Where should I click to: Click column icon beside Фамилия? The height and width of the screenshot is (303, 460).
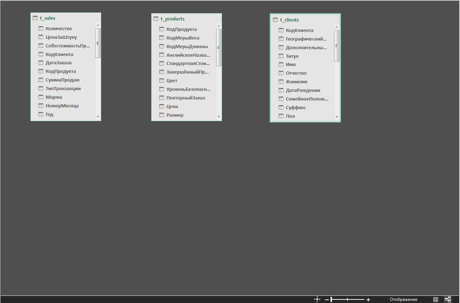click(x=281, y=82)
